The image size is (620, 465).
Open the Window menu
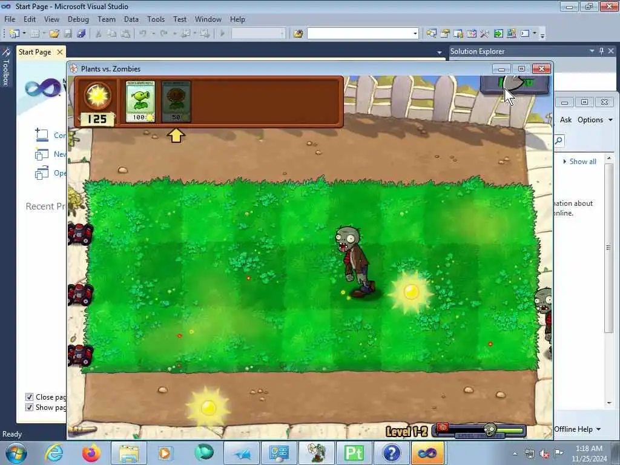(208, 19)
